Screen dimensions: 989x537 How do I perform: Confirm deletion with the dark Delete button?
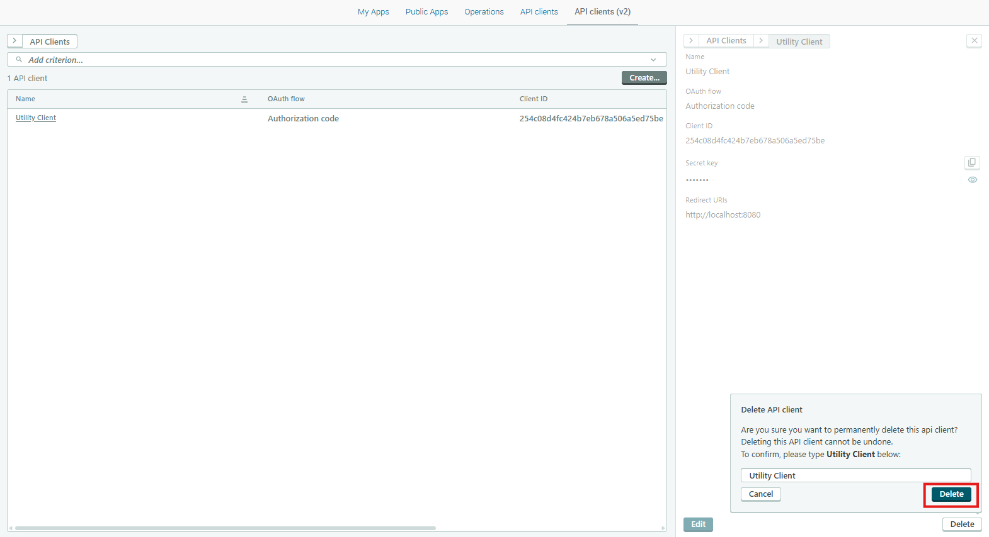(x=951, y=494)
